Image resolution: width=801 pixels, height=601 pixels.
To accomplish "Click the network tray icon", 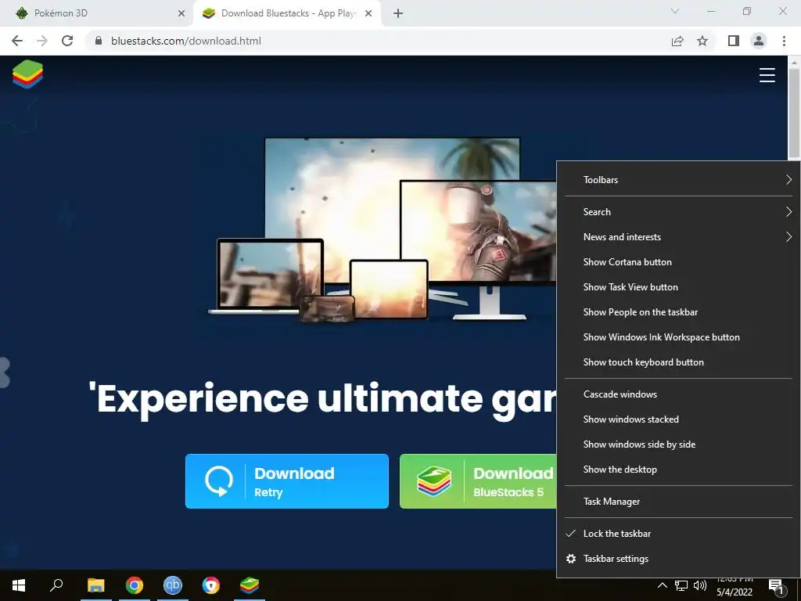I will point(681,585).
